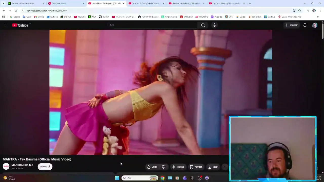View site information icon in address bar
Viewport: 324px width, 182px height.
pyautogui.click(x=23, y=11)
